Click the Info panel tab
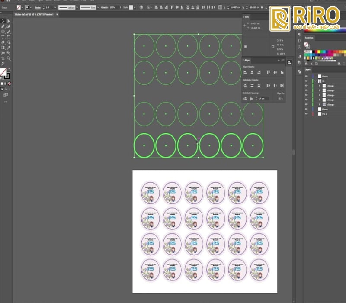 click(247, 17)
